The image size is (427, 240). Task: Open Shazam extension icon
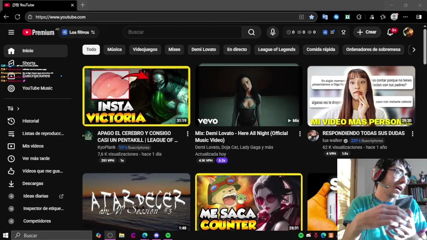(336, 17)
